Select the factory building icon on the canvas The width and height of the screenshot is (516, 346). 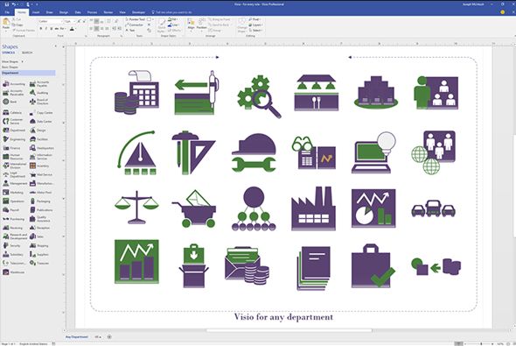coord(314,208)
